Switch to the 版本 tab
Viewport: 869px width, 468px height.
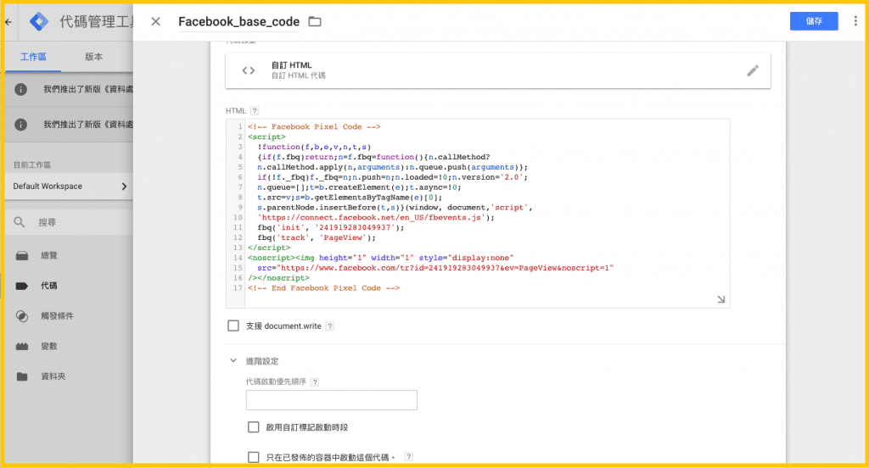click(93, 57)
